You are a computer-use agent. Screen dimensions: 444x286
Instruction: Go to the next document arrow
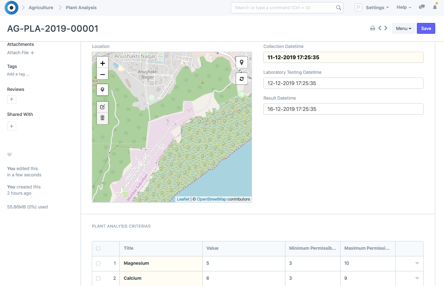pyautogui.click(x=386, y=28)
